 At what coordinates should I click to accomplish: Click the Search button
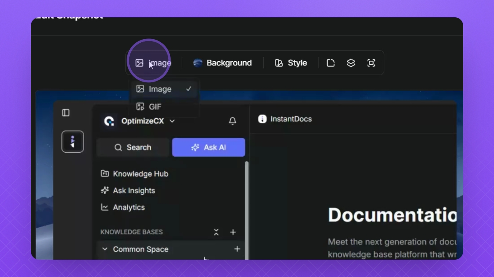[x=133, y=147]
